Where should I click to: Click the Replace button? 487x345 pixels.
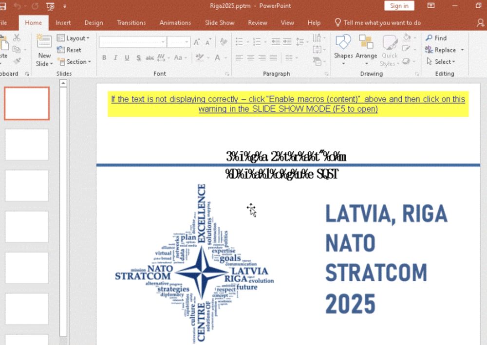(441, 50)
